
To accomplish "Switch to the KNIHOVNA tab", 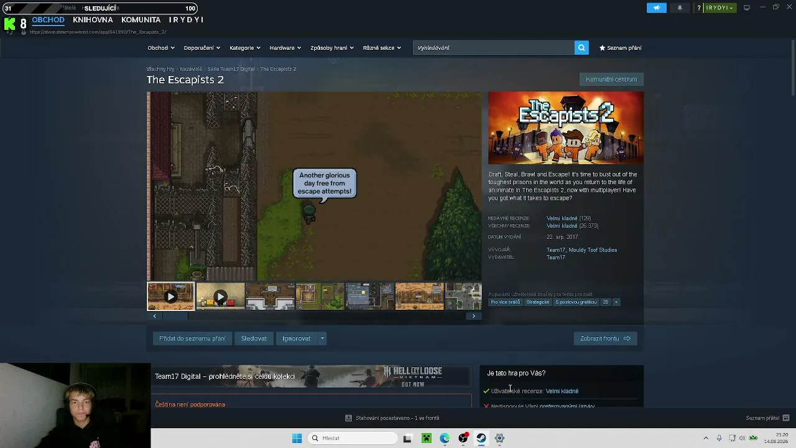I will click(93, 20).
